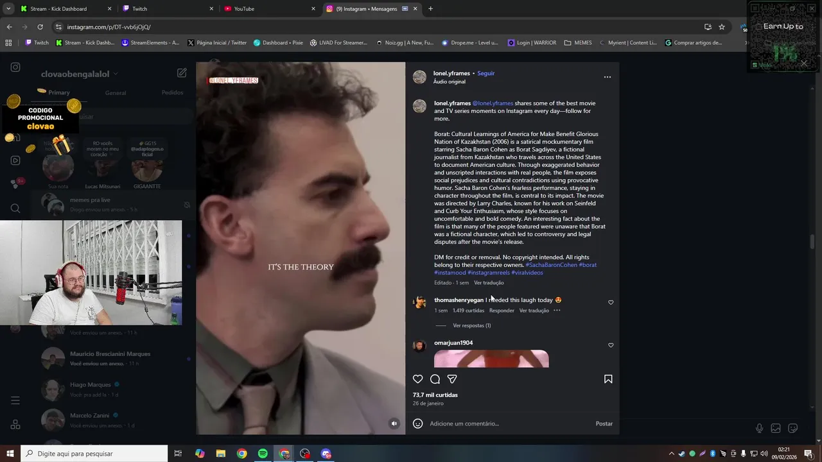The image size is (822, 462).
Task: Follow lonel.yframes via Seguir
Action: click(485, 73)
